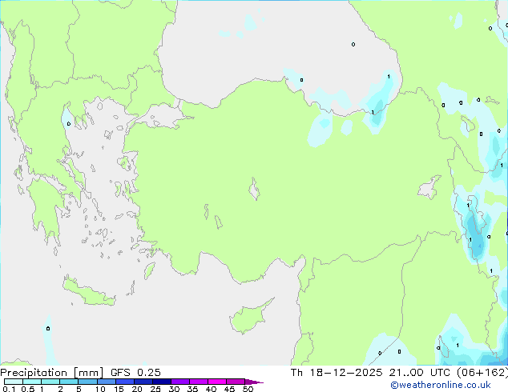Click the island of Rhodes on the map
Screen dimensions: 508x392
[149, 270]
